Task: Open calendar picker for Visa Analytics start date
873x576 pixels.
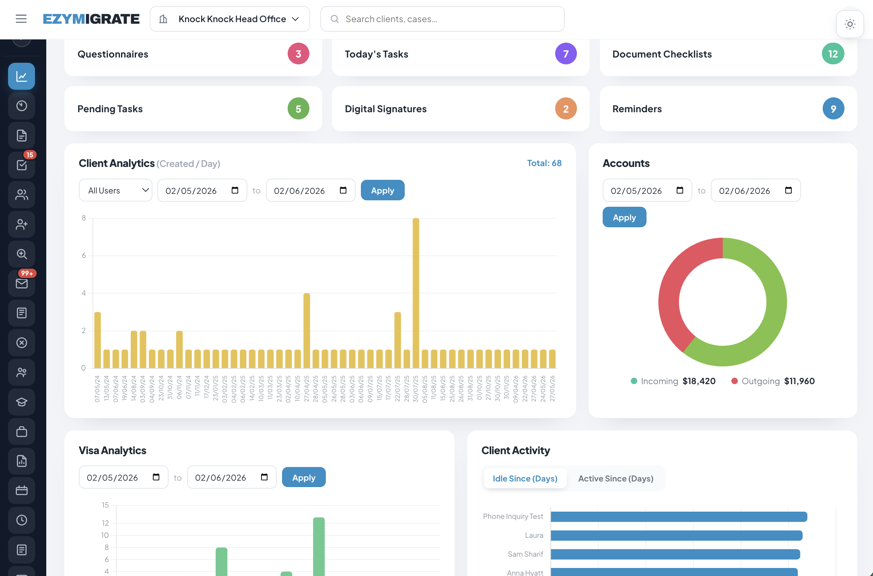Action: click(156, 477)
